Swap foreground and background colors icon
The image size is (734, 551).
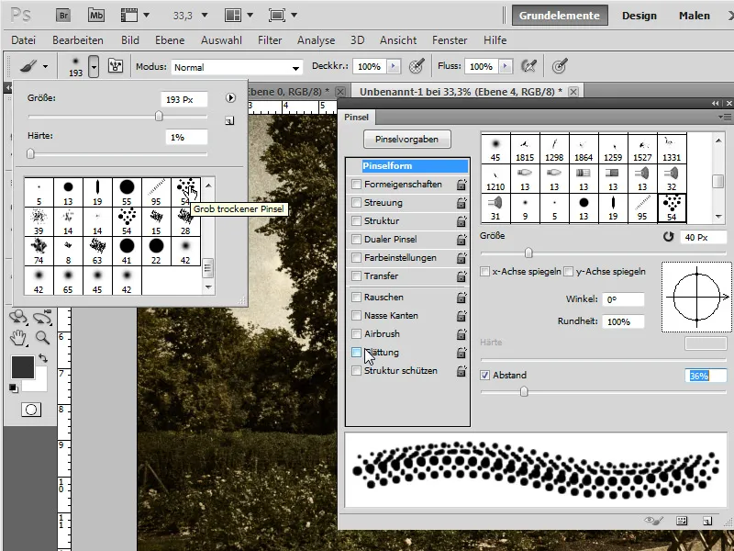[x=43, y=358]
